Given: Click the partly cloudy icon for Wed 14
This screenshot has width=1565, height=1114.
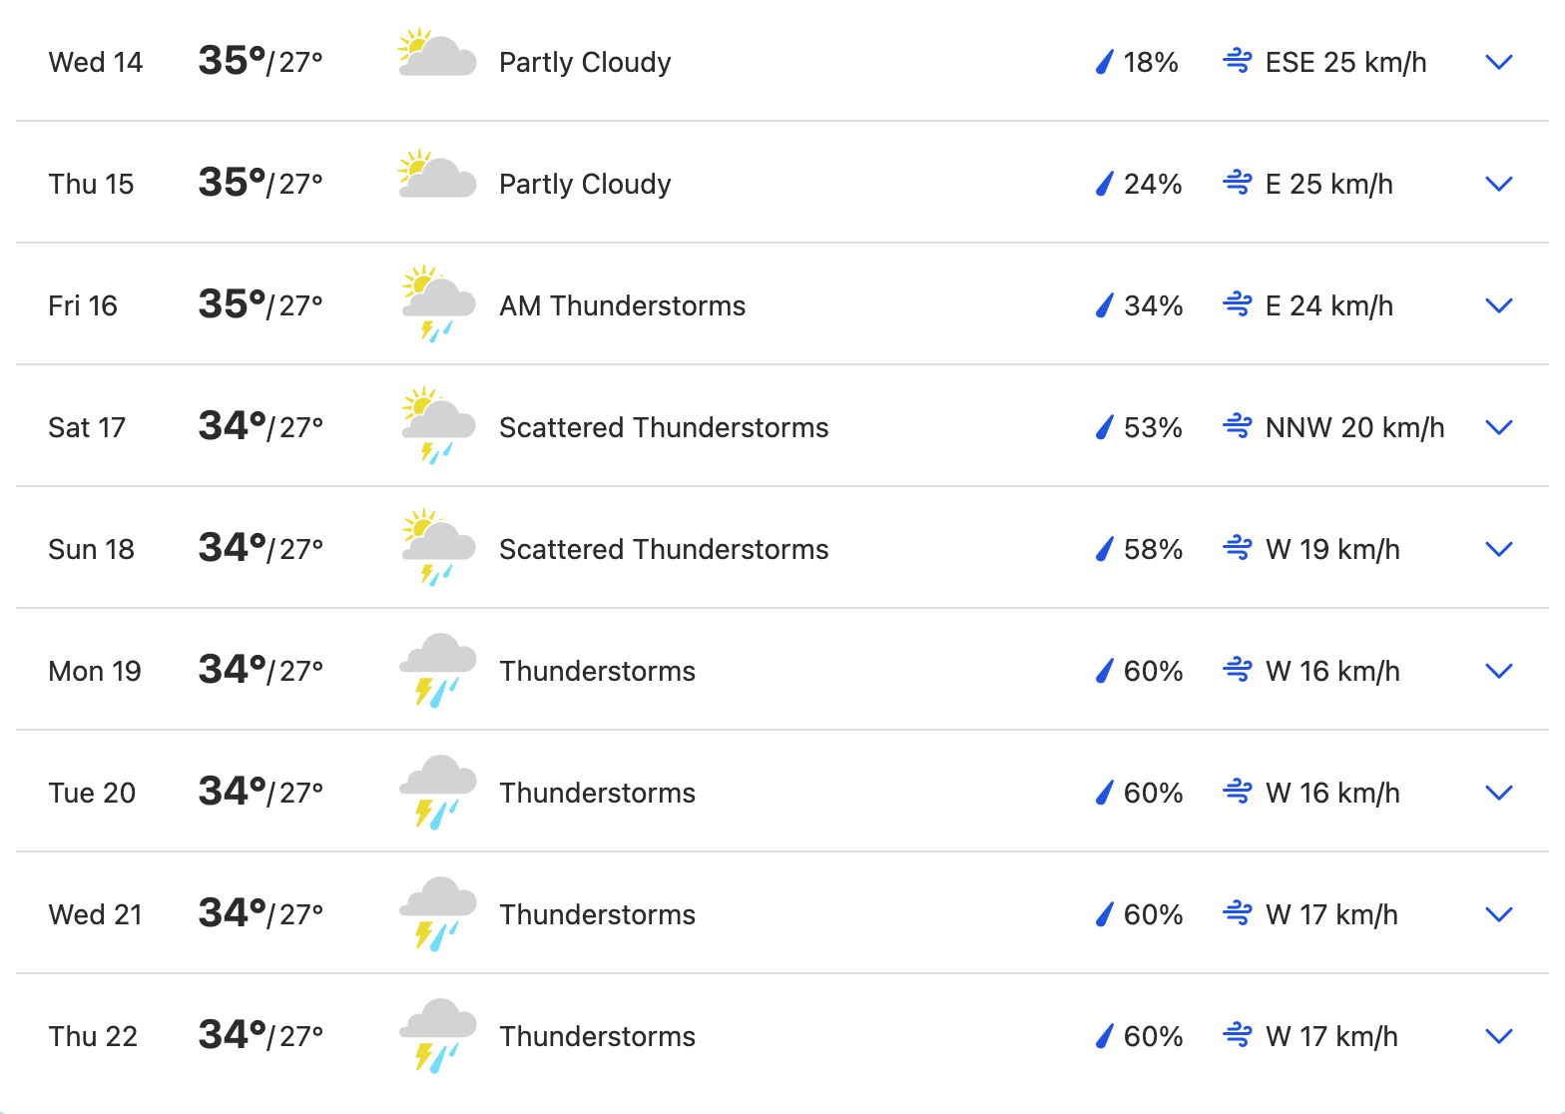Looking at the screenshot, I should point(437,54).
